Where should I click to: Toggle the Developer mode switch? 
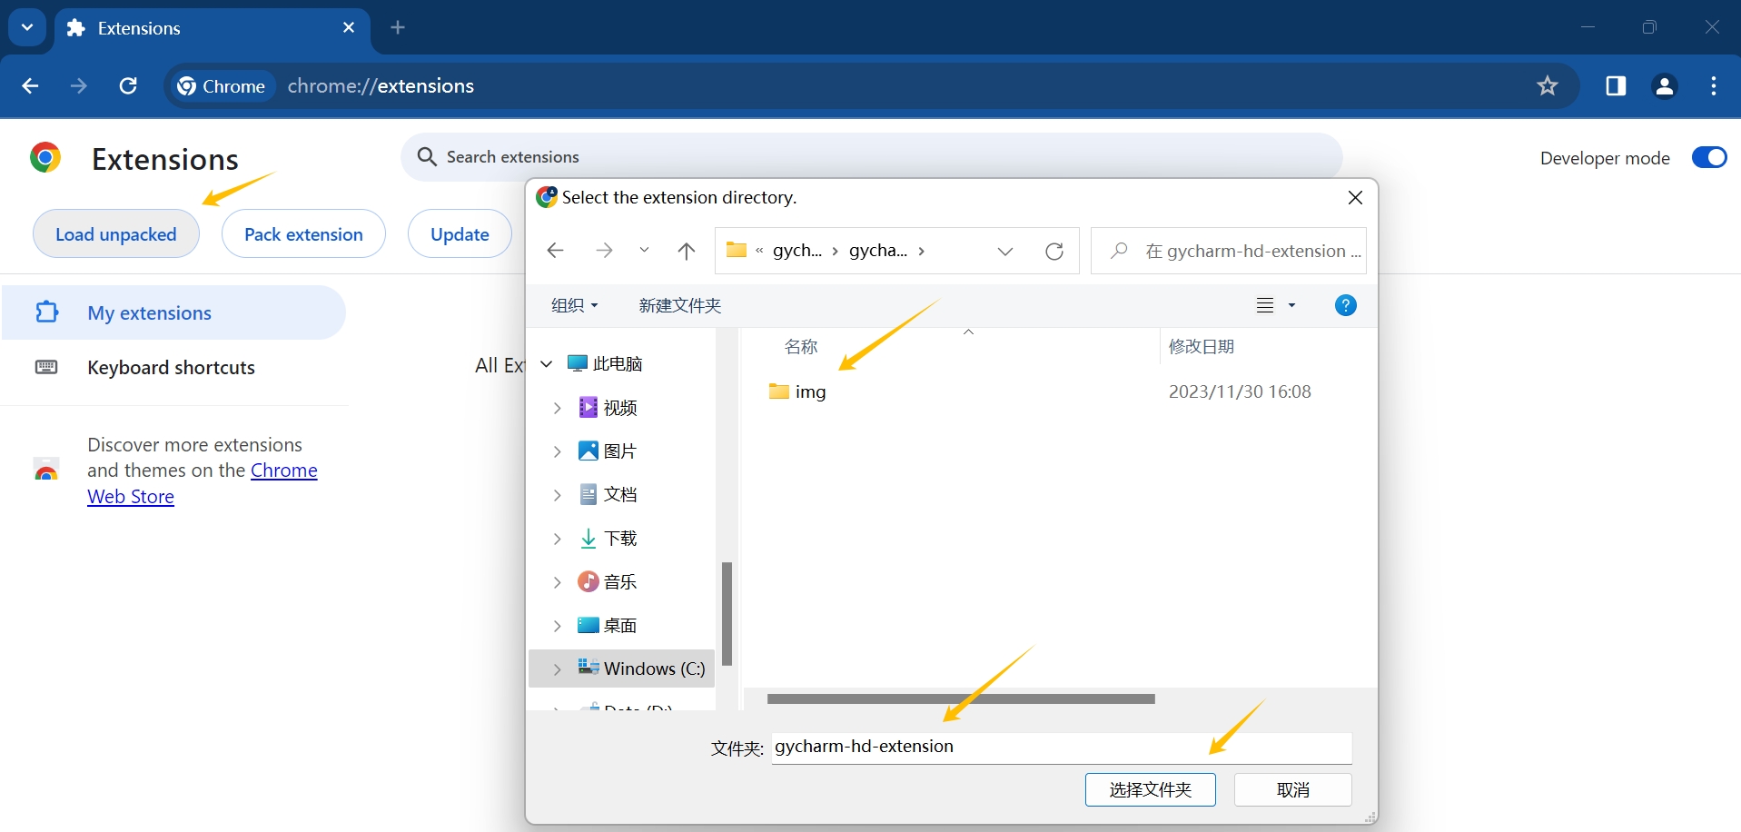pos(1709,157)
